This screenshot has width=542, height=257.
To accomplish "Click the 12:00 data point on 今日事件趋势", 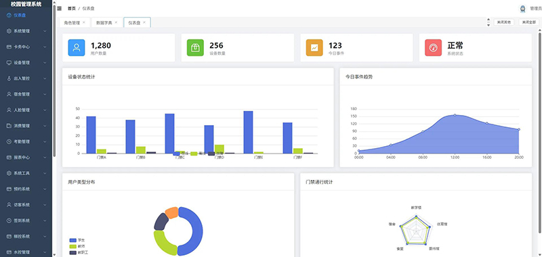I will click(455, 115).
